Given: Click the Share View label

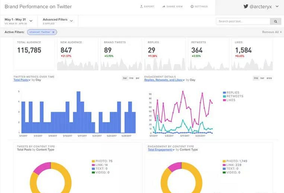Looking at the screenshot, I should pos(175,7).
